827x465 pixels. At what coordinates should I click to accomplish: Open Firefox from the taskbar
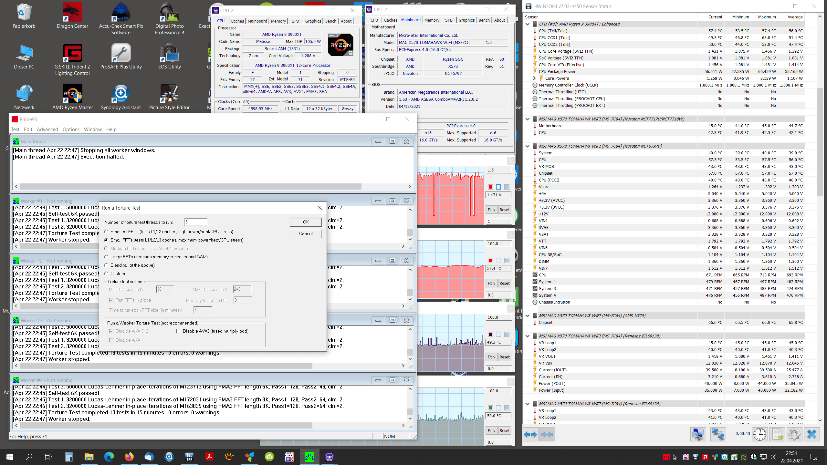tap(129, 457)
